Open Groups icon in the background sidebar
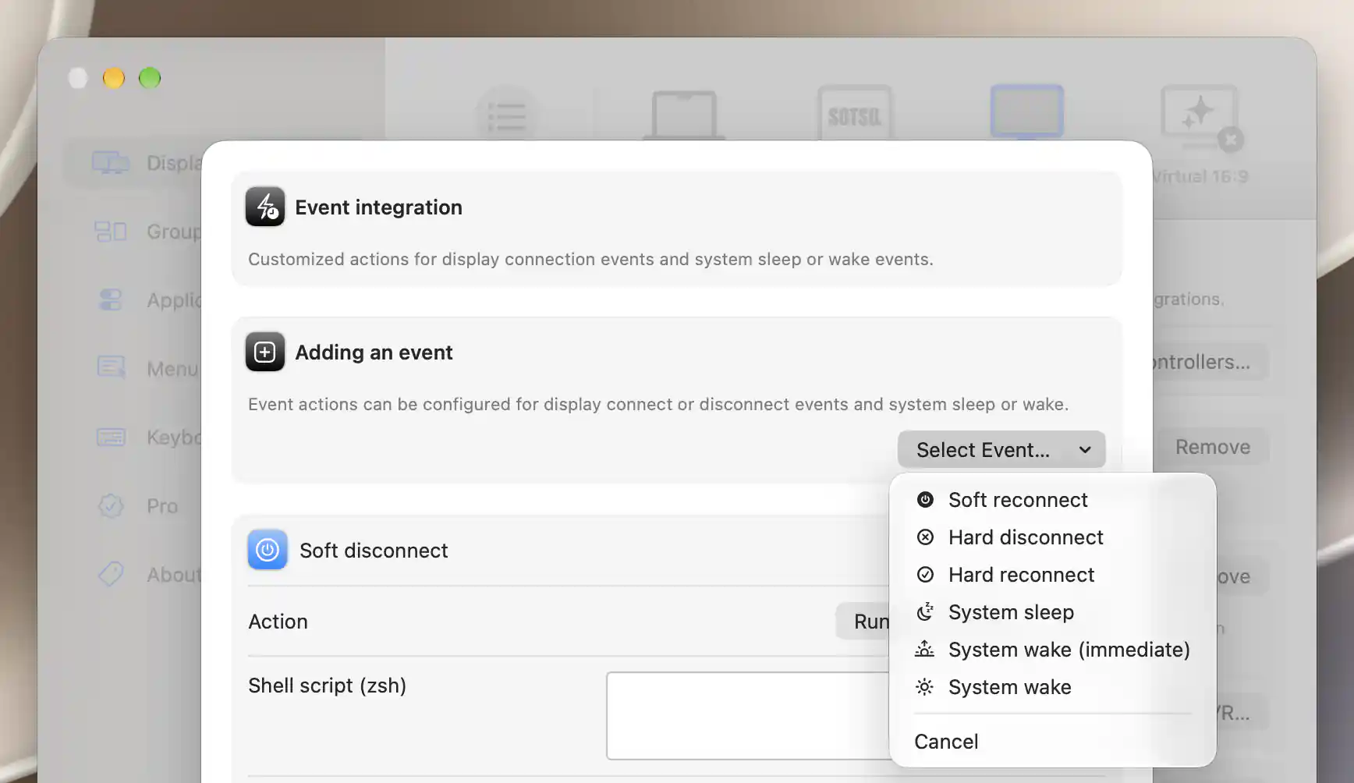Viewport: 1354px width, 783px height. pos(111,232)
